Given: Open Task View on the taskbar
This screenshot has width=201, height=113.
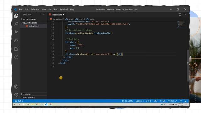Looking at the screenshot, I should pyautogui.click(x=28, y=105).
